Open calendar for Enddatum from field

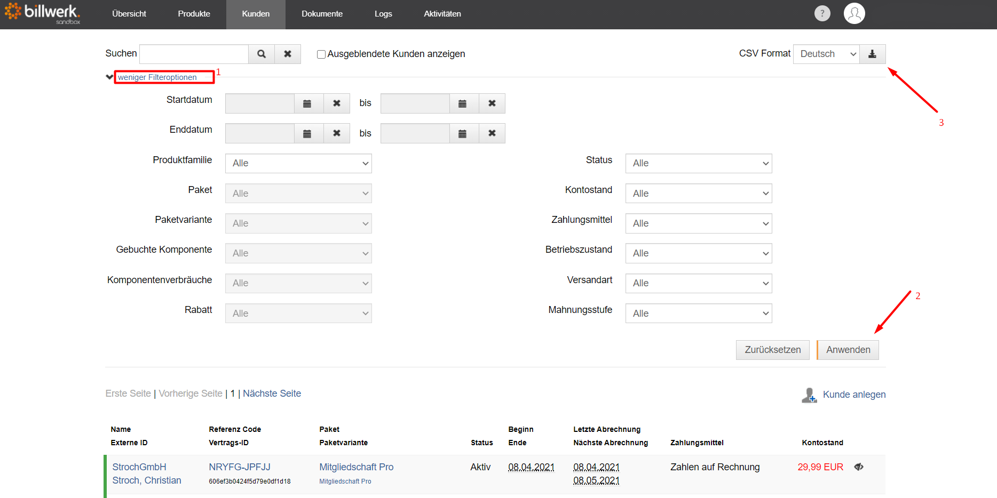click(307, 133)
